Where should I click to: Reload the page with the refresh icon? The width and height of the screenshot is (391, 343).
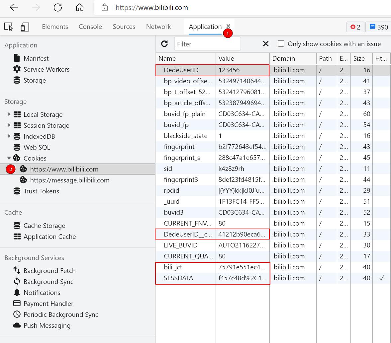click(x=58, y=8)
